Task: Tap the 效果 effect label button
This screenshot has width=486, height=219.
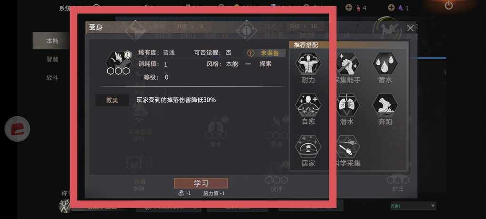Action: click(x=112, y=100)
